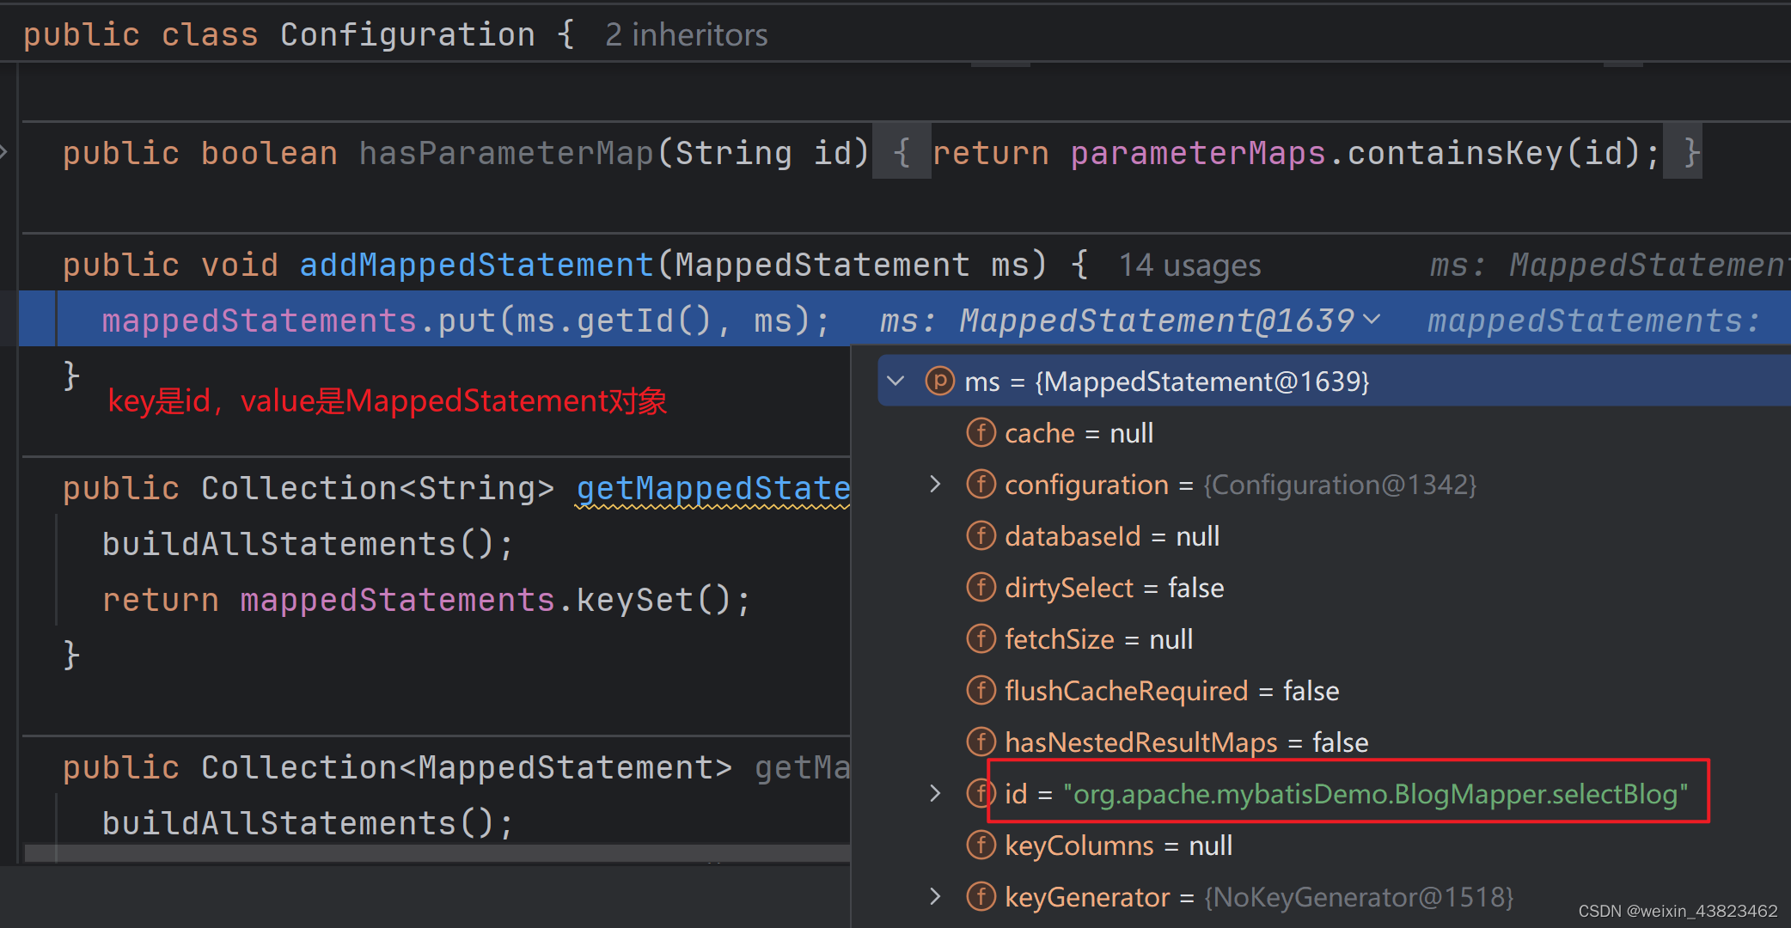Click the field icon next to cache
This screenshot has height=928, width=1791.
(981, 433)
